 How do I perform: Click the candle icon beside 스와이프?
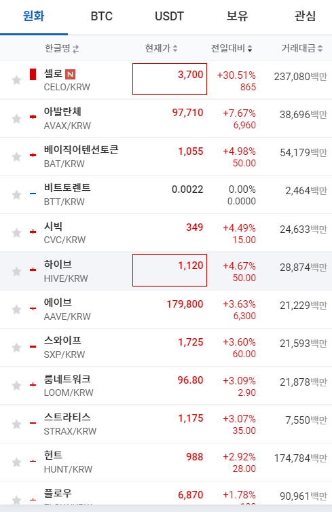[x=33, y=346]
